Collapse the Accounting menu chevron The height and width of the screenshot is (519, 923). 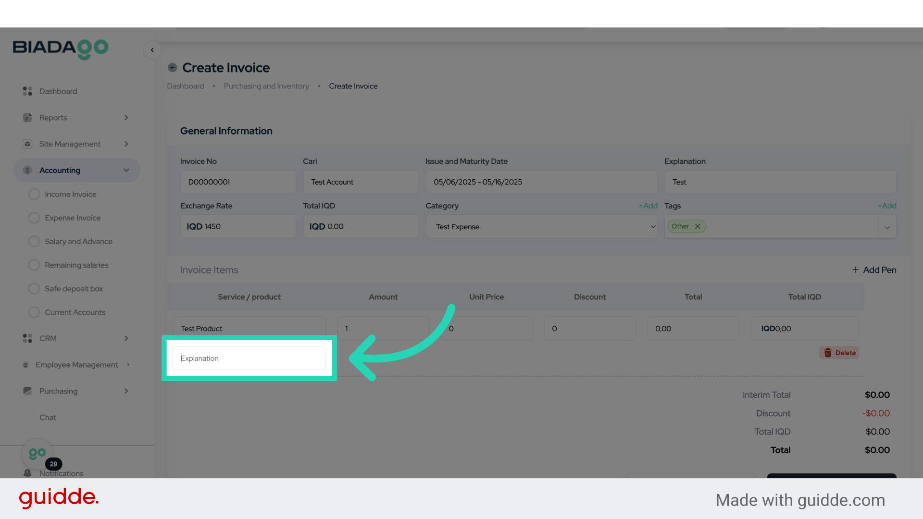tap(126, 170)
